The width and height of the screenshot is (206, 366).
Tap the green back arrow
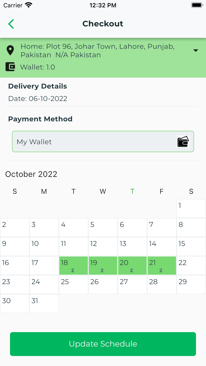click(11, 24)
